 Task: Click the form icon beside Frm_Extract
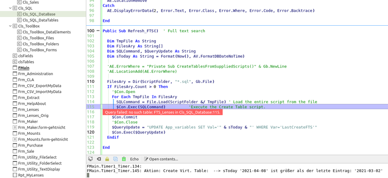15,97
